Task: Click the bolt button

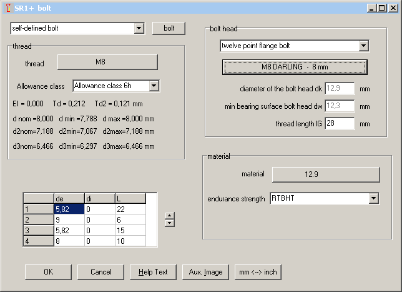Action: coord(169,29)
